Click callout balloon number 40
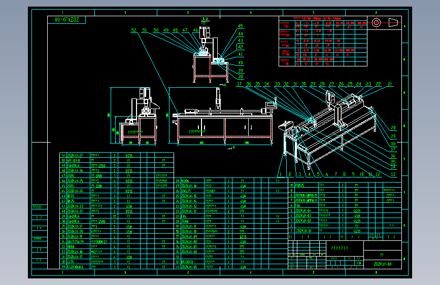This screenshot has height=285, width=440. [x=241, y=63]
